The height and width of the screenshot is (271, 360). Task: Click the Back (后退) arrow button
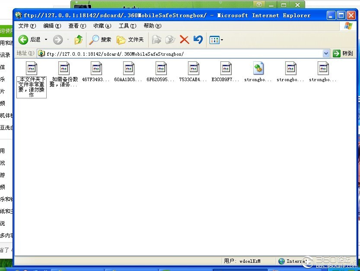coord(24,40)
